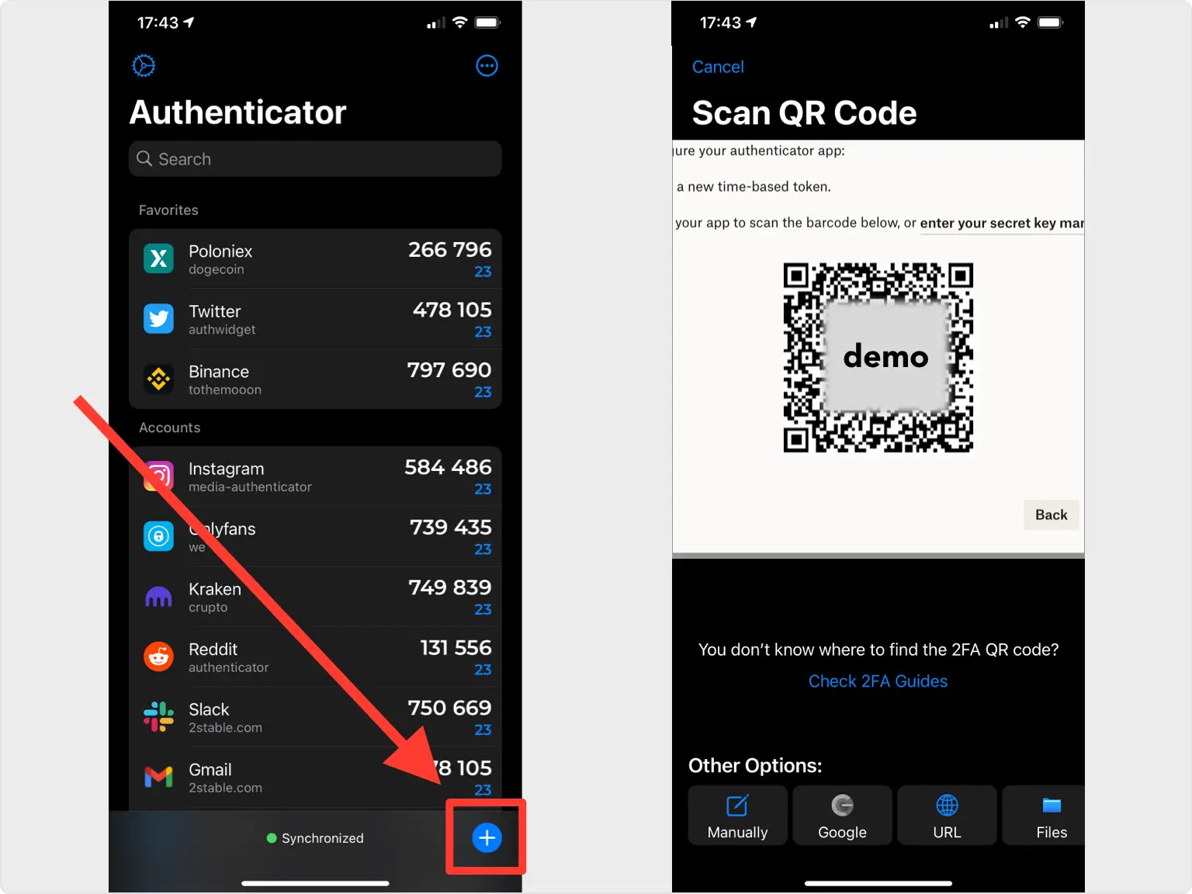Image resolution: width=1192 pixels, height=894 pixels.
Task: Open the more options ellipsis icon
Action: point(487,66)
